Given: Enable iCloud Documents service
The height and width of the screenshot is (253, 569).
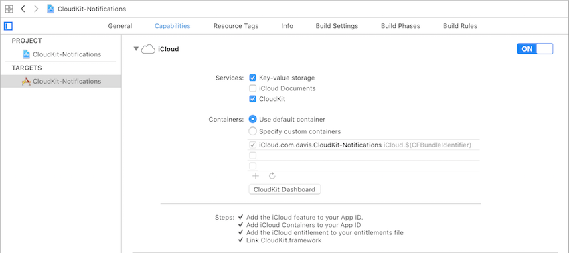Looking at the screenshot, I should [x=253, y=88].
